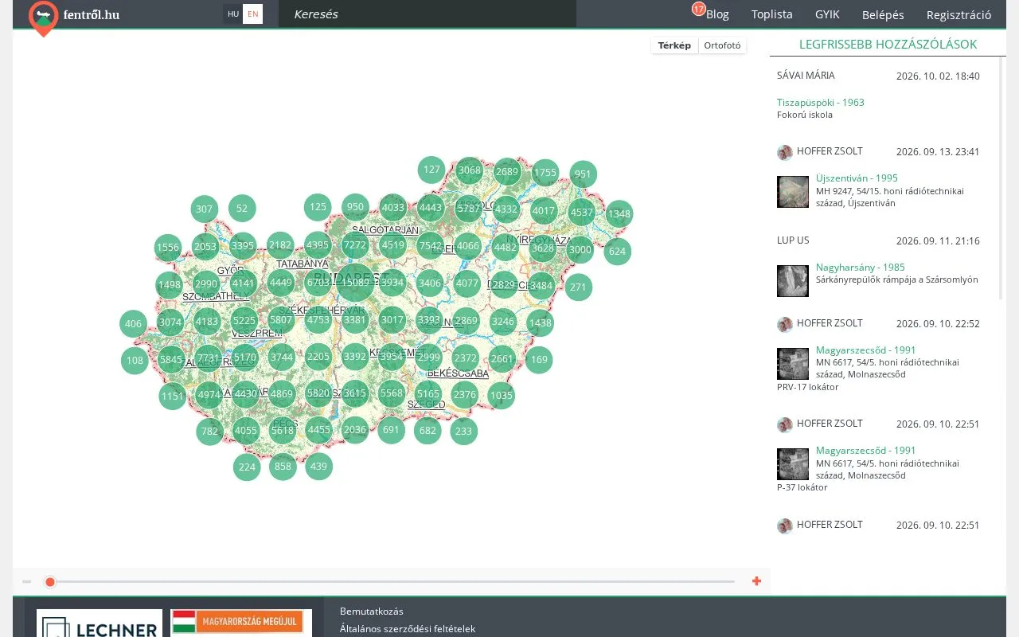Screen dimensions: 1019x637
Task: Open the Blog menu item
Action: tap(717, 14)
